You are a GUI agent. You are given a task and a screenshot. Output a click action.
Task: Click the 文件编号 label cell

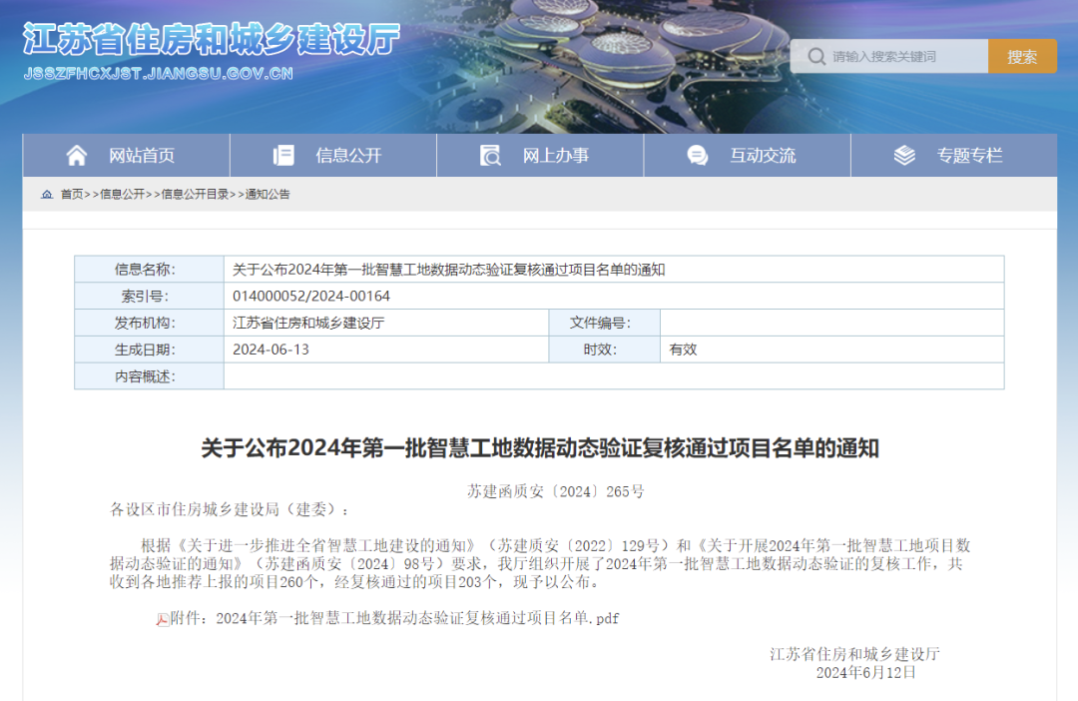[x=604, y=323]
